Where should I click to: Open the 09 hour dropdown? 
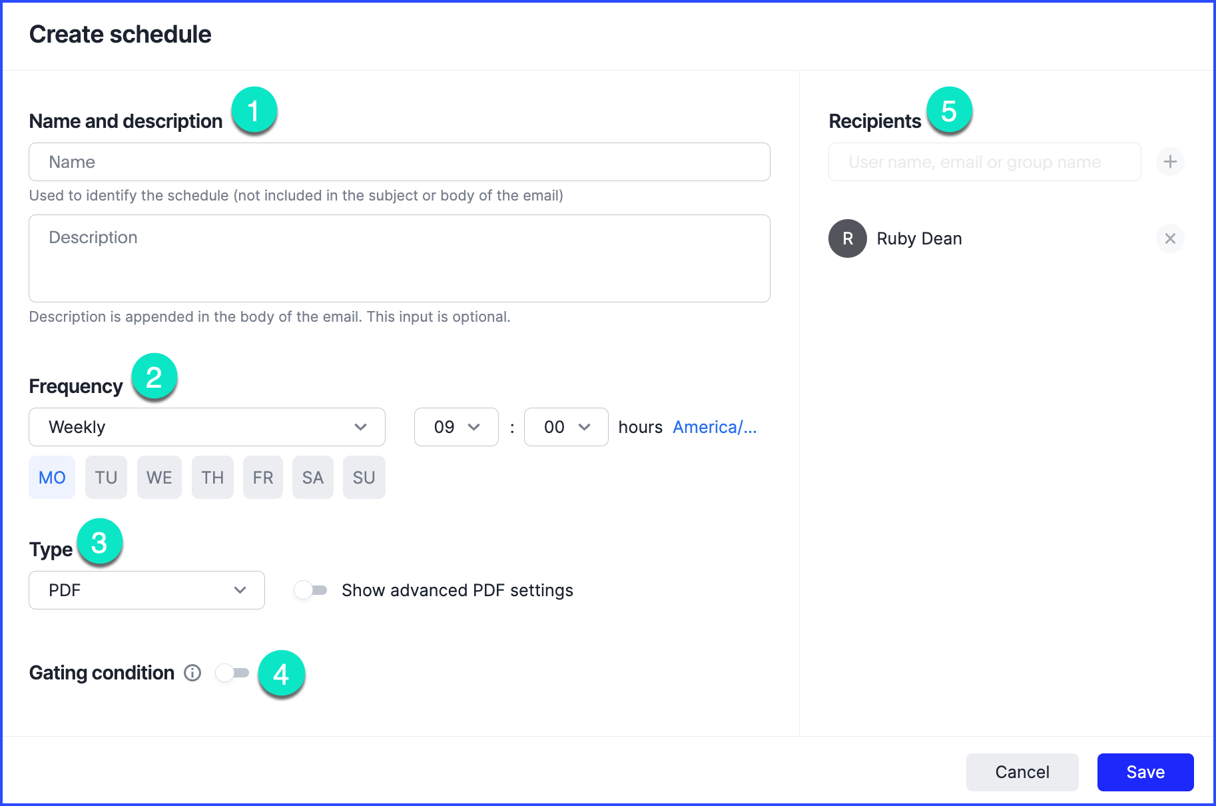[x=456, y=427]
